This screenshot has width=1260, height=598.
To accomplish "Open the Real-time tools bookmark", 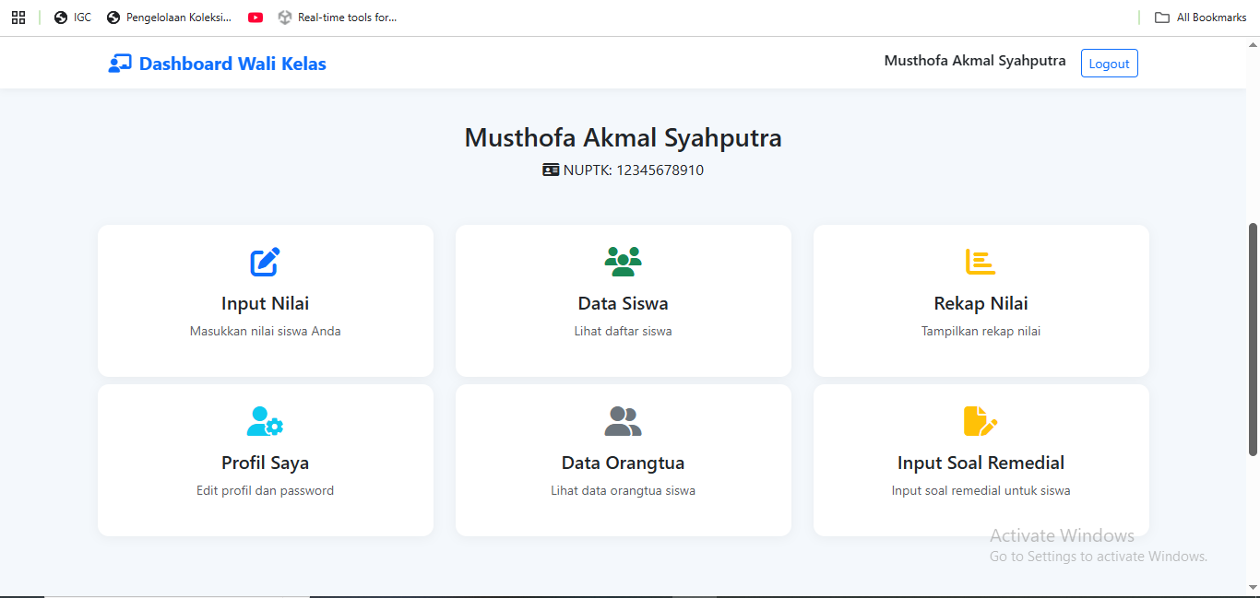I will click(x=338, y=18).
